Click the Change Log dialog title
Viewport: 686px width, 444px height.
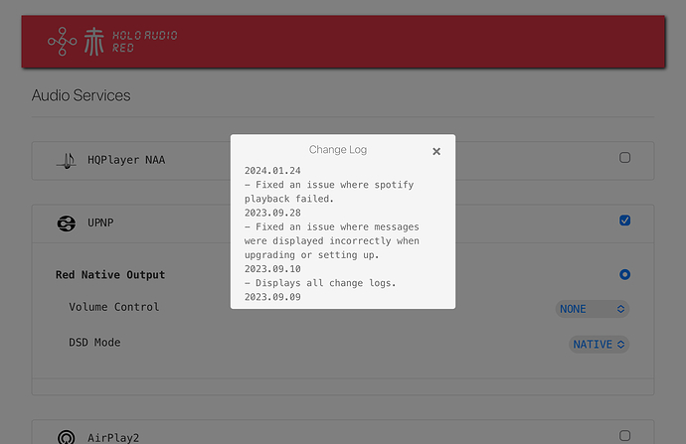(x=338, y=150)
